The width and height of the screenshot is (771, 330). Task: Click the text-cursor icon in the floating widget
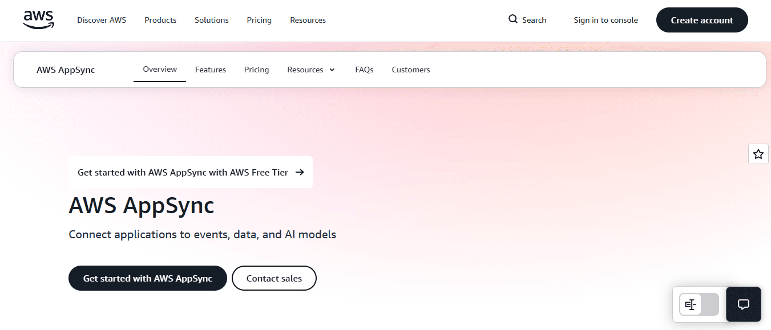point(690,304)
